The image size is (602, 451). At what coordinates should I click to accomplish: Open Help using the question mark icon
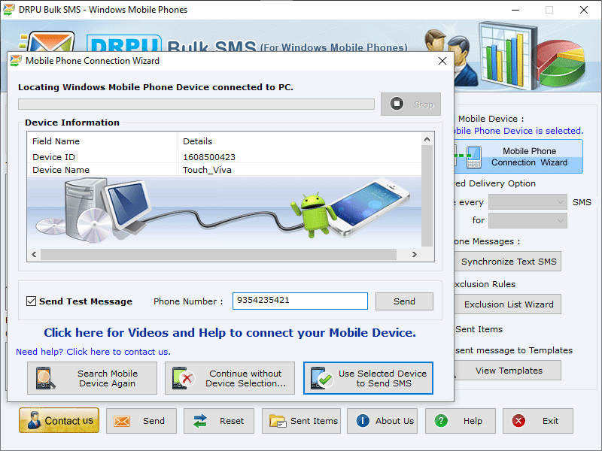point(441,421)
